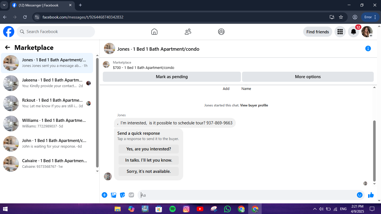Click Find friends
This screenshot has width=381, height=214.
[x=318, y=32]
